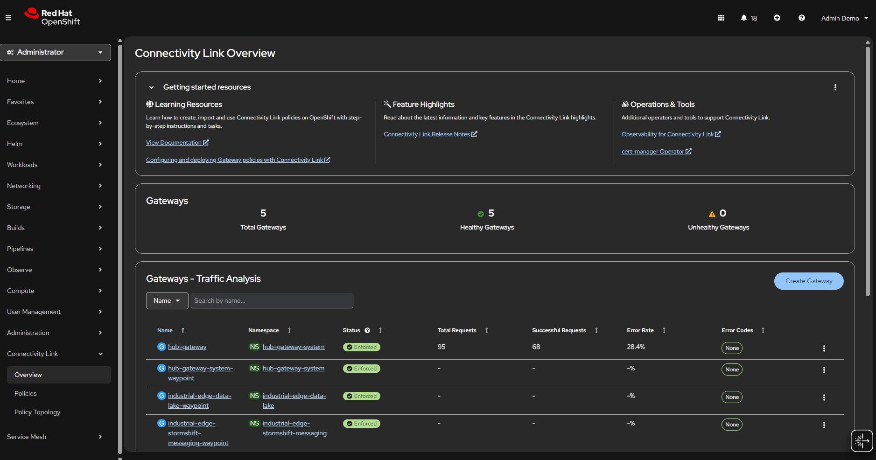Collapse Getting started resources section
Viewport: 876px width, 460px height.
[x=151, y=87]
